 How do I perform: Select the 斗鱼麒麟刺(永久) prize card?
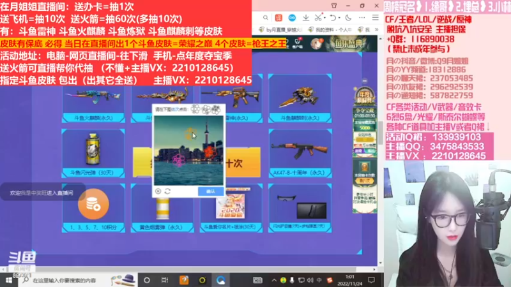click(x=300, y=99)
